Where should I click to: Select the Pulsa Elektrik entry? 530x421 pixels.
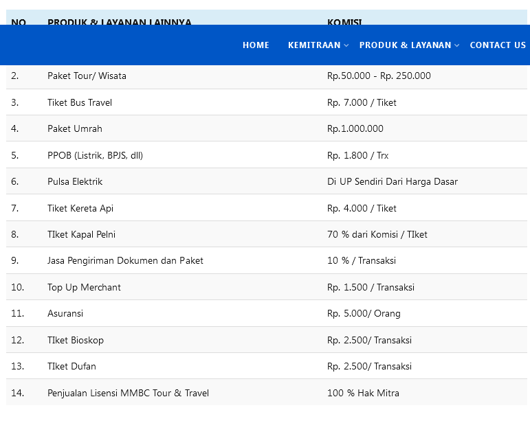coord(75,182)
